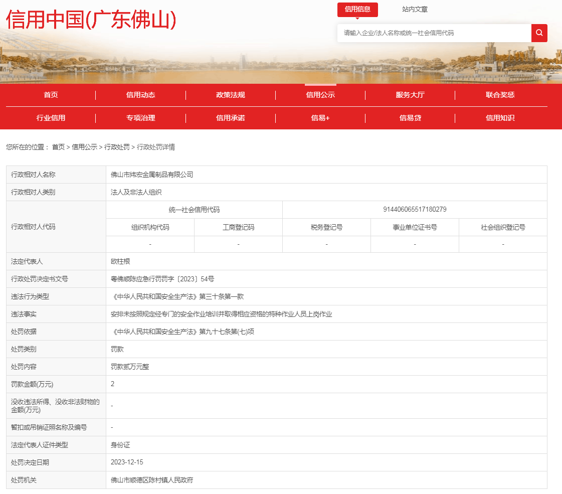Image resolution: width=562 pixels, height=494 pixels.
Task: Click the 处罚机关 row label
Action: click(x=24, y=480)
